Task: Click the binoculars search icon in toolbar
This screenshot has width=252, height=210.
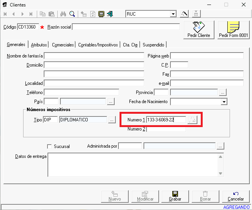Action: [63, 14]
